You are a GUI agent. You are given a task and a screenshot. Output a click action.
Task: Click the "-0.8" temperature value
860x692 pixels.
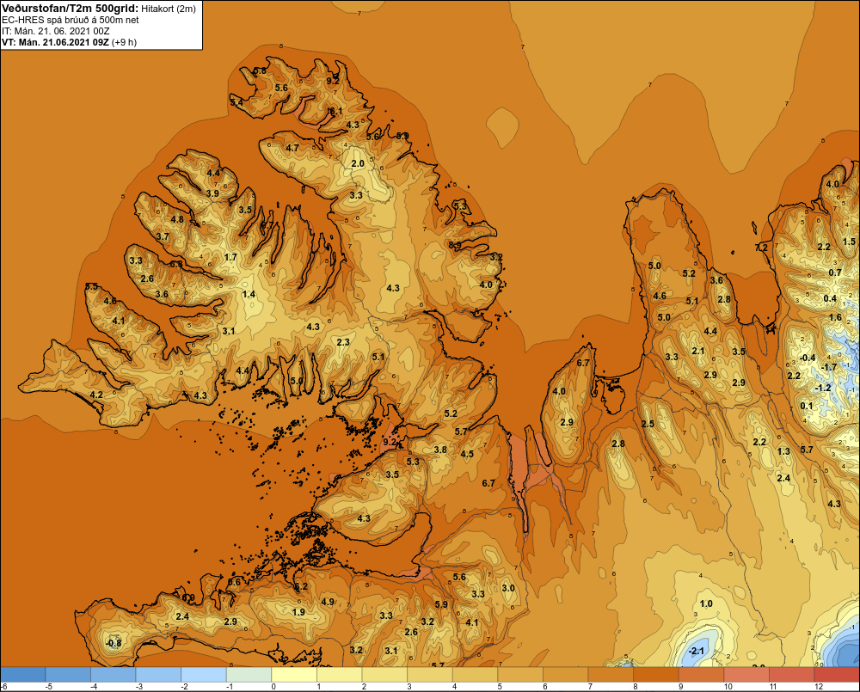pos(114,643)
